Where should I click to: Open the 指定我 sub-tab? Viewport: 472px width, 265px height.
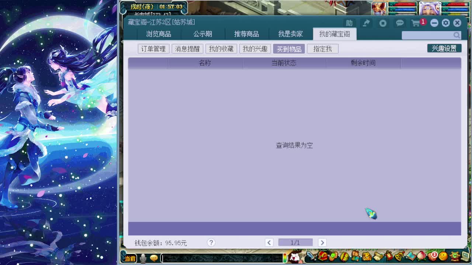tap(323, 49)
